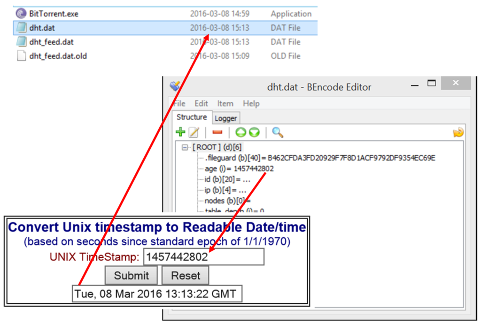481x324 pixels.
Task: Click the Edit item pencil icon
Action: 194,132
